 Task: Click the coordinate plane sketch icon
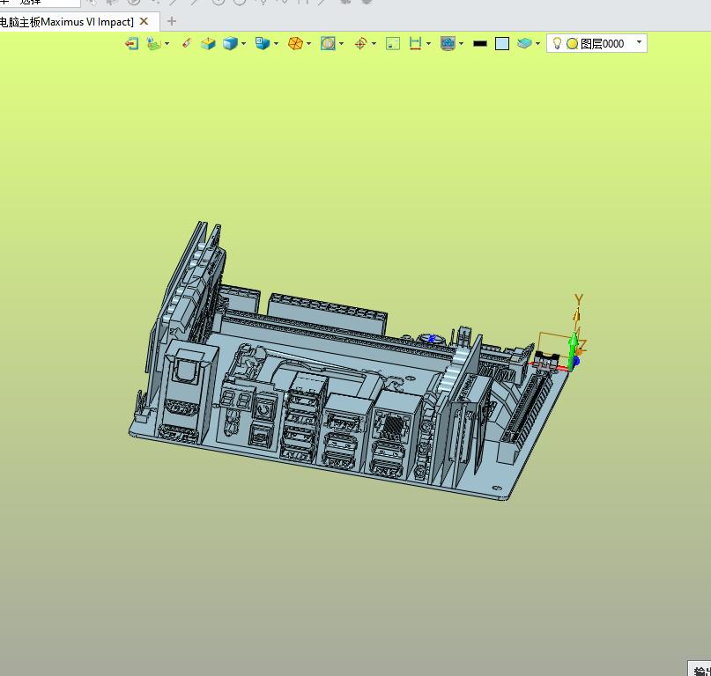[153, 43]
